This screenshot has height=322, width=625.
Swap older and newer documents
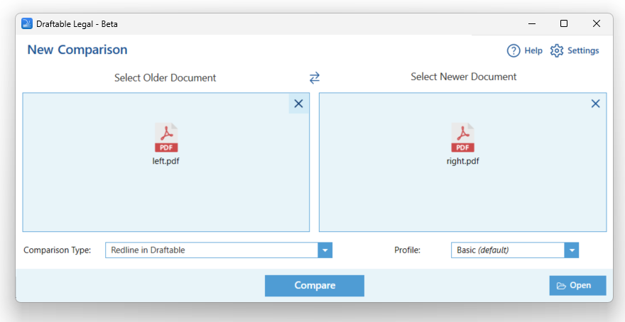tap(315, 77)
